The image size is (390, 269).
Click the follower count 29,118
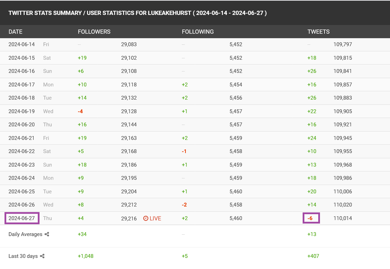click(x=129, y=84)
